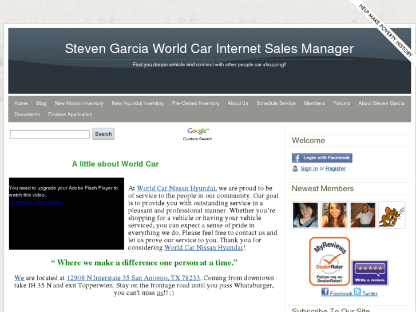Click the green 'Where we make a difference' quote
The image size is (416, 312).
(144, 263)
